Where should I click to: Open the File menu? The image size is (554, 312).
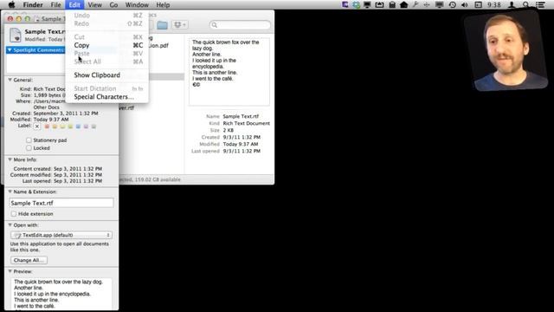tap(55, 4)
